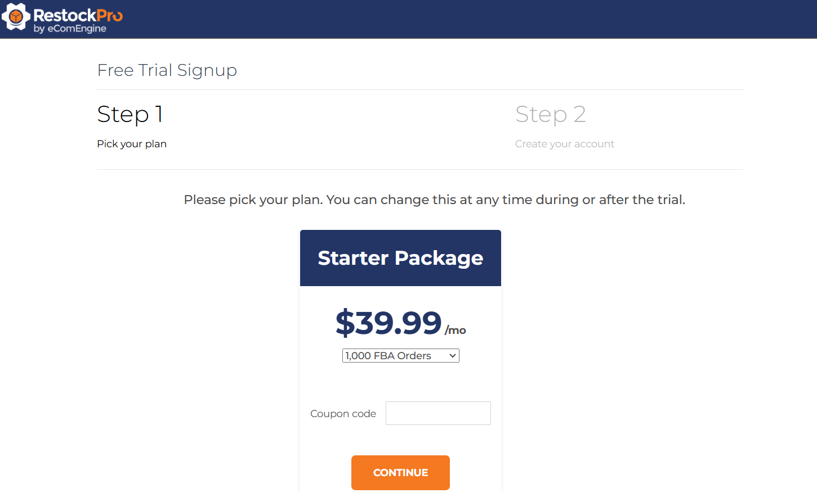This screenshot has width=817, height=493.
Task: Click the 'Pick your plan' step description
Action: [x=132, y=144]
